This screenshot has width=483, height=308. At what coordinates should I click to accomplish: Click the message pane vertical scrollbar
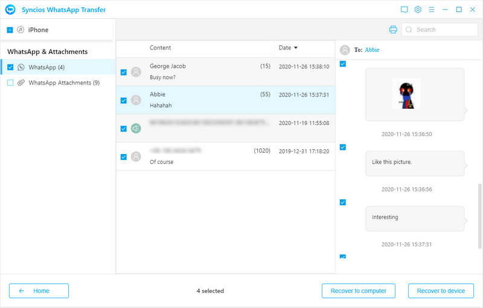click(x=479, y=216)
